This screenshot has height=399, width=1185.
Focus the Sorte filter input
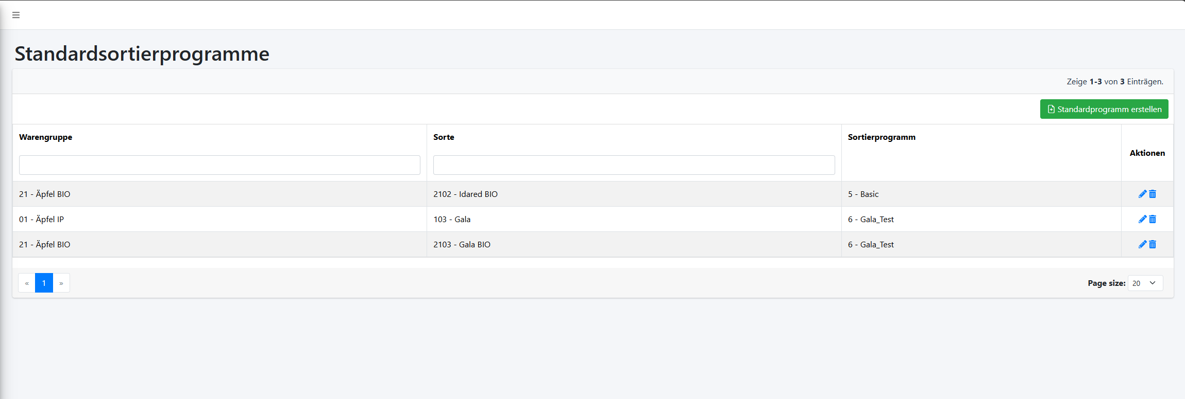634,165
